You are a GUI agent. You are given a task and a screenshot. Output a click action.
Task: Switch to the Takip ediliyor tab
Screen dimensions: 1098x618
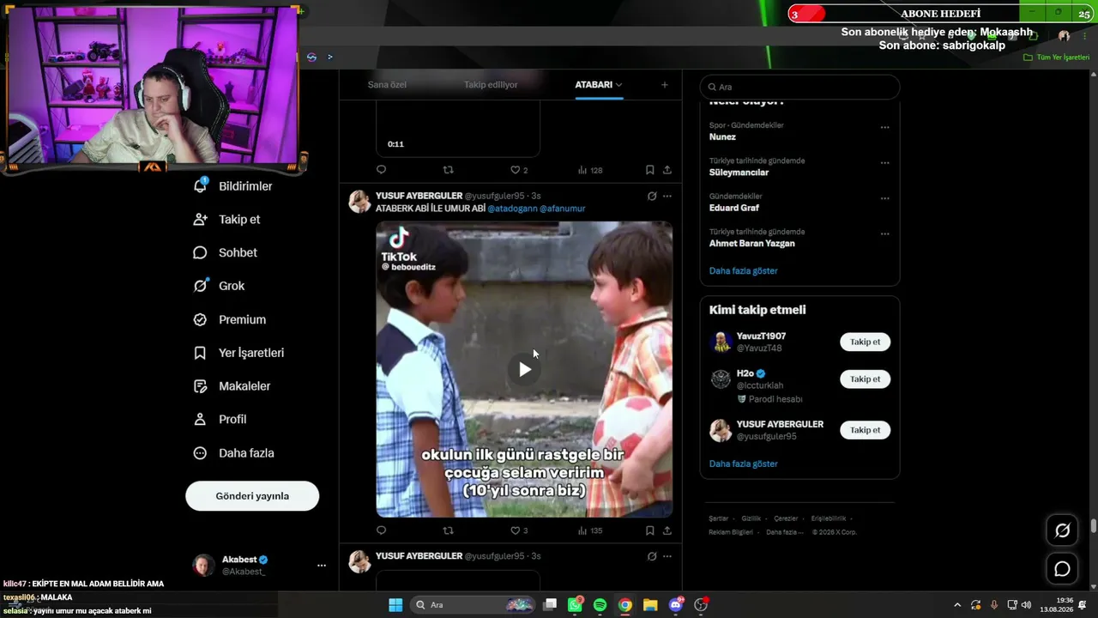tap(491, 85)
